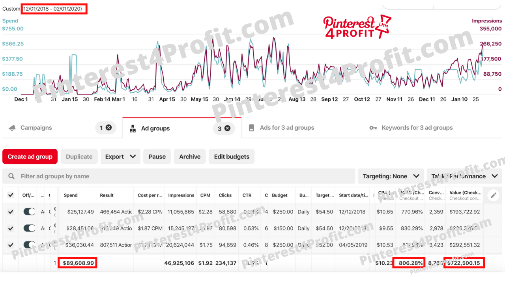Image resolution: width=505 pixels, height=284 pixels.
Task: Click the total spend $89,608.99
Action: point(79,263)
